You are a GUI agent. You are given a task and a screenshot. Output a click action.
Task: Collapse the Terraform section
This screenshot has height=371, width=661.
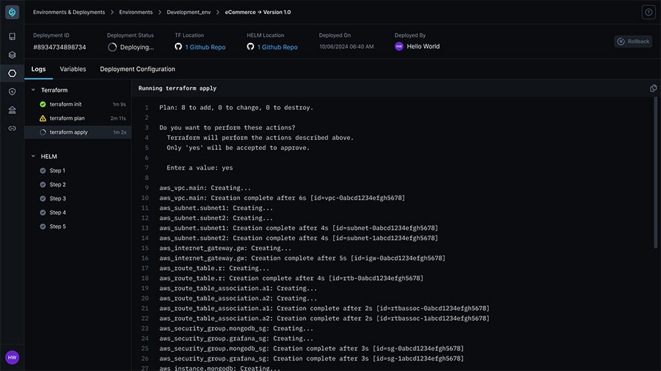tap(34, 90)
